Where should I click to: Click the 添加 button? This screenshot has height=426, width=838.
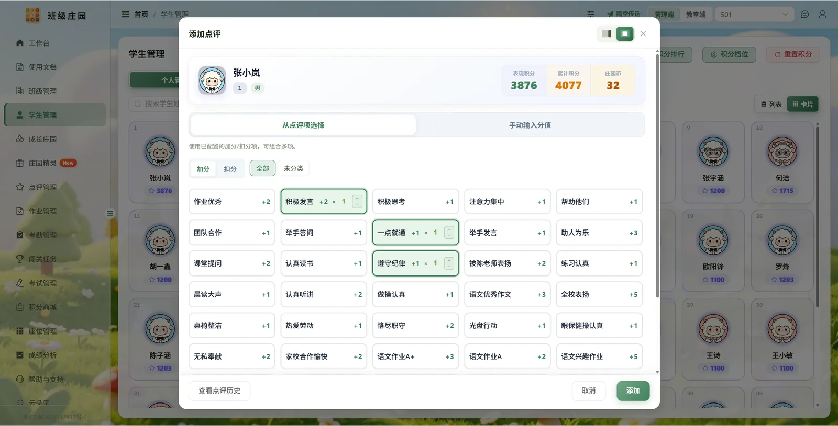[633, 390]
